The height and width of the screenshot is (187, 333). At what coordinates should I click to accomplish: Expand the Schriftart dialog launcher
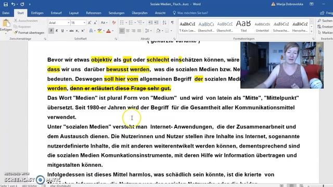pyautogui.click(x=116, y=39)
